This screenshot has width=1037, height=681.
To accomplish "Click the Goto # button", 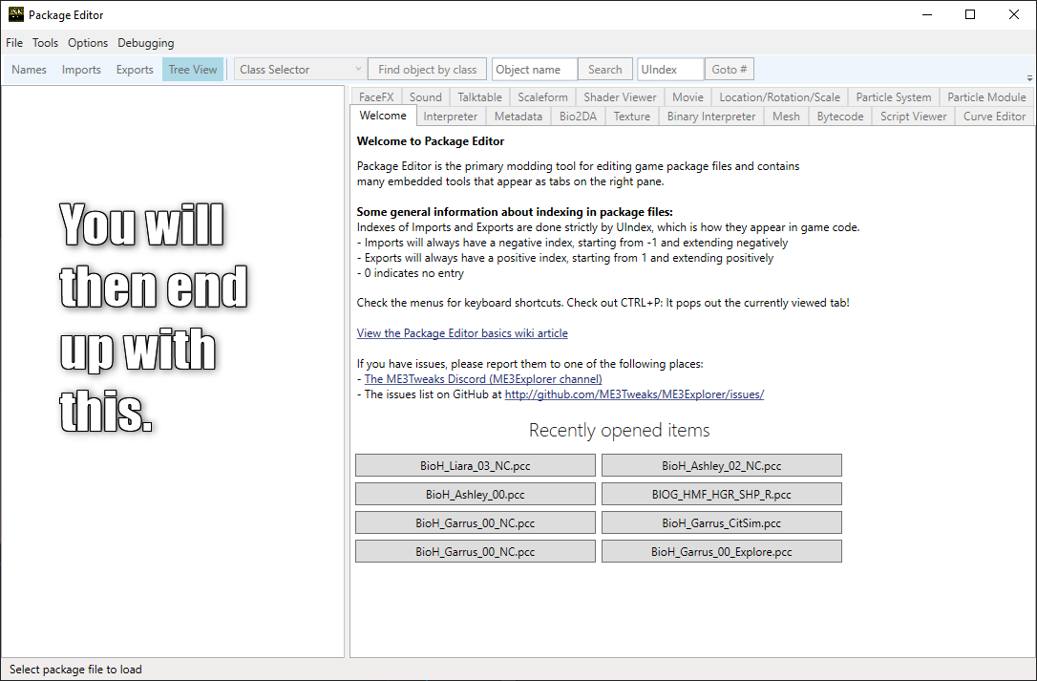I will (x=730, y=70).
